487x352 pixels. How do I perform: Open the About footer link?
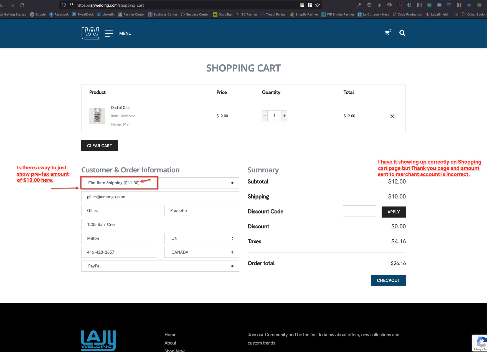point(170,343)
